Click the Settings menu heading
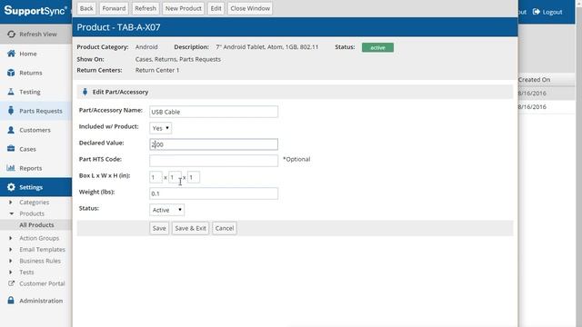This screenshot has height=327, width=582. pyautogui.click(x=35, y=187)
